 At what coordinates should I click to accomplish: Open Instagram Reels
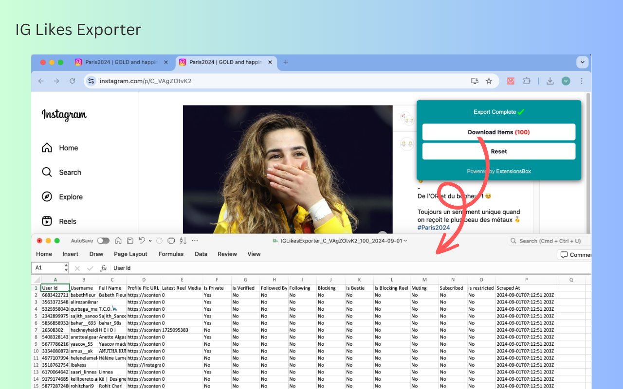click(59, 221)
